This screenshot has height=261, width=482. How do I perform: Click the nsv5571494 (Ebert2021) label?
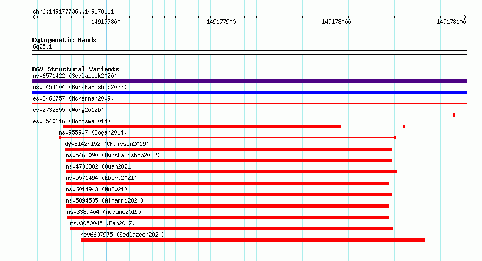tap(101, 178)
